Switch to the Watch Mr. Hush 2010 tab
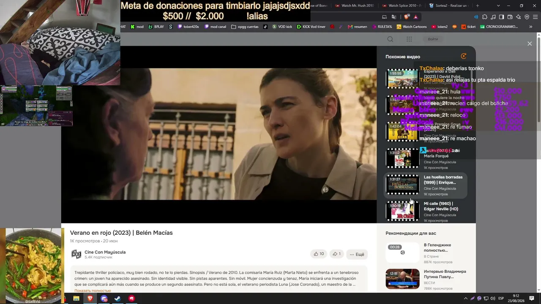This screenshot has height=304, width=541. click(354, 5)
